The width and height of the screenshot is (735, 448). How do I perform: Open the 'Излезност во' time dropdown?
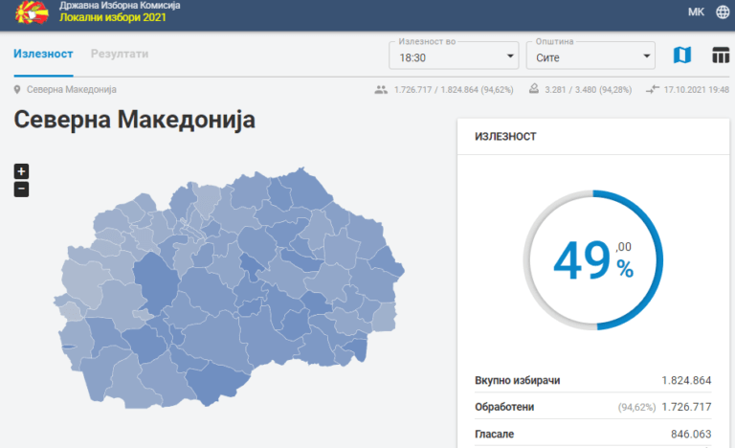coord(454,56)
